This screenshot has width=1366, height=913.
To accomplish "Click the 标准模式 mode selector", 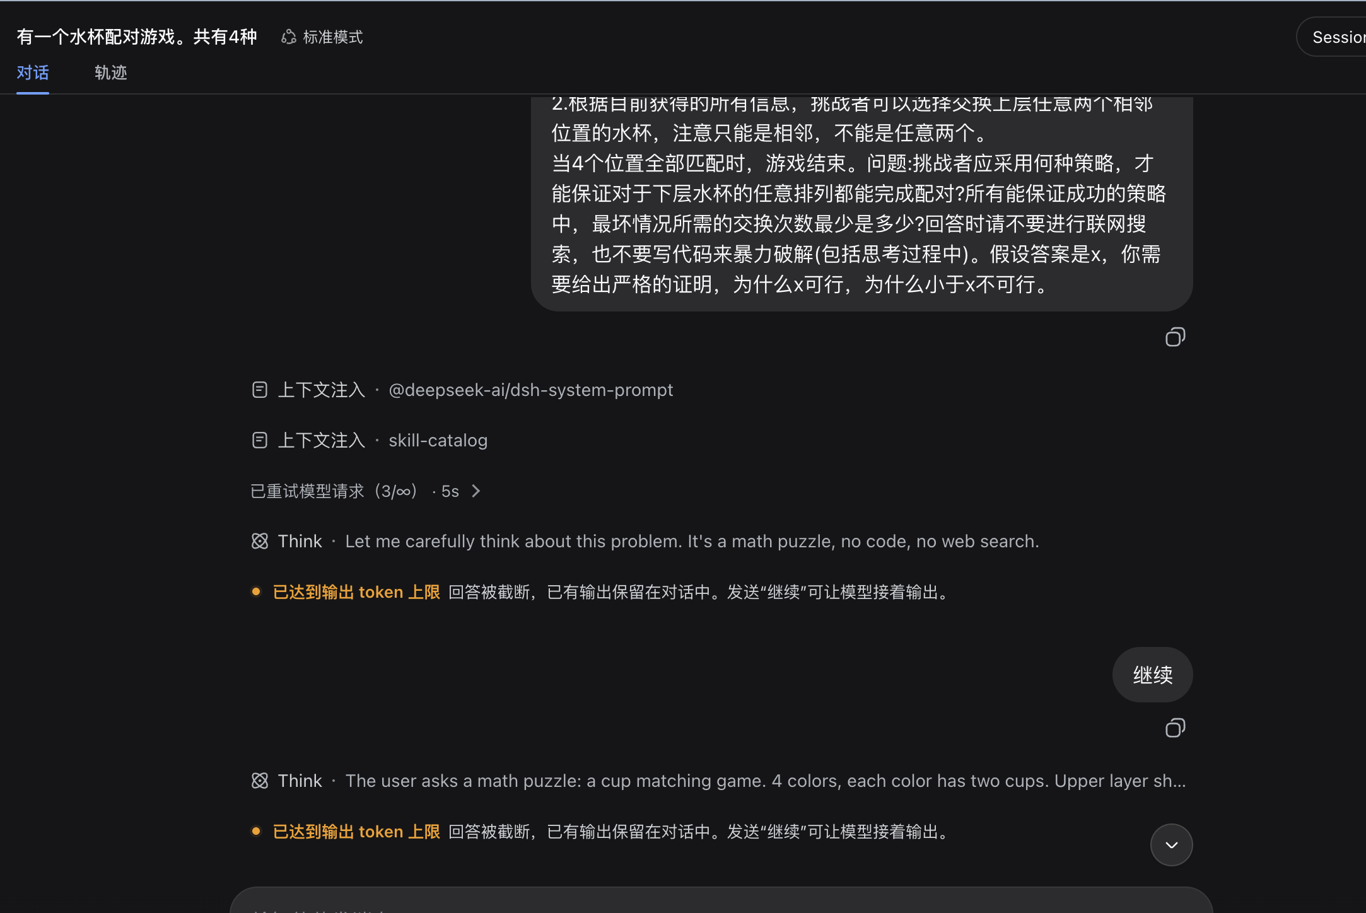I will [x=322, y=37].
